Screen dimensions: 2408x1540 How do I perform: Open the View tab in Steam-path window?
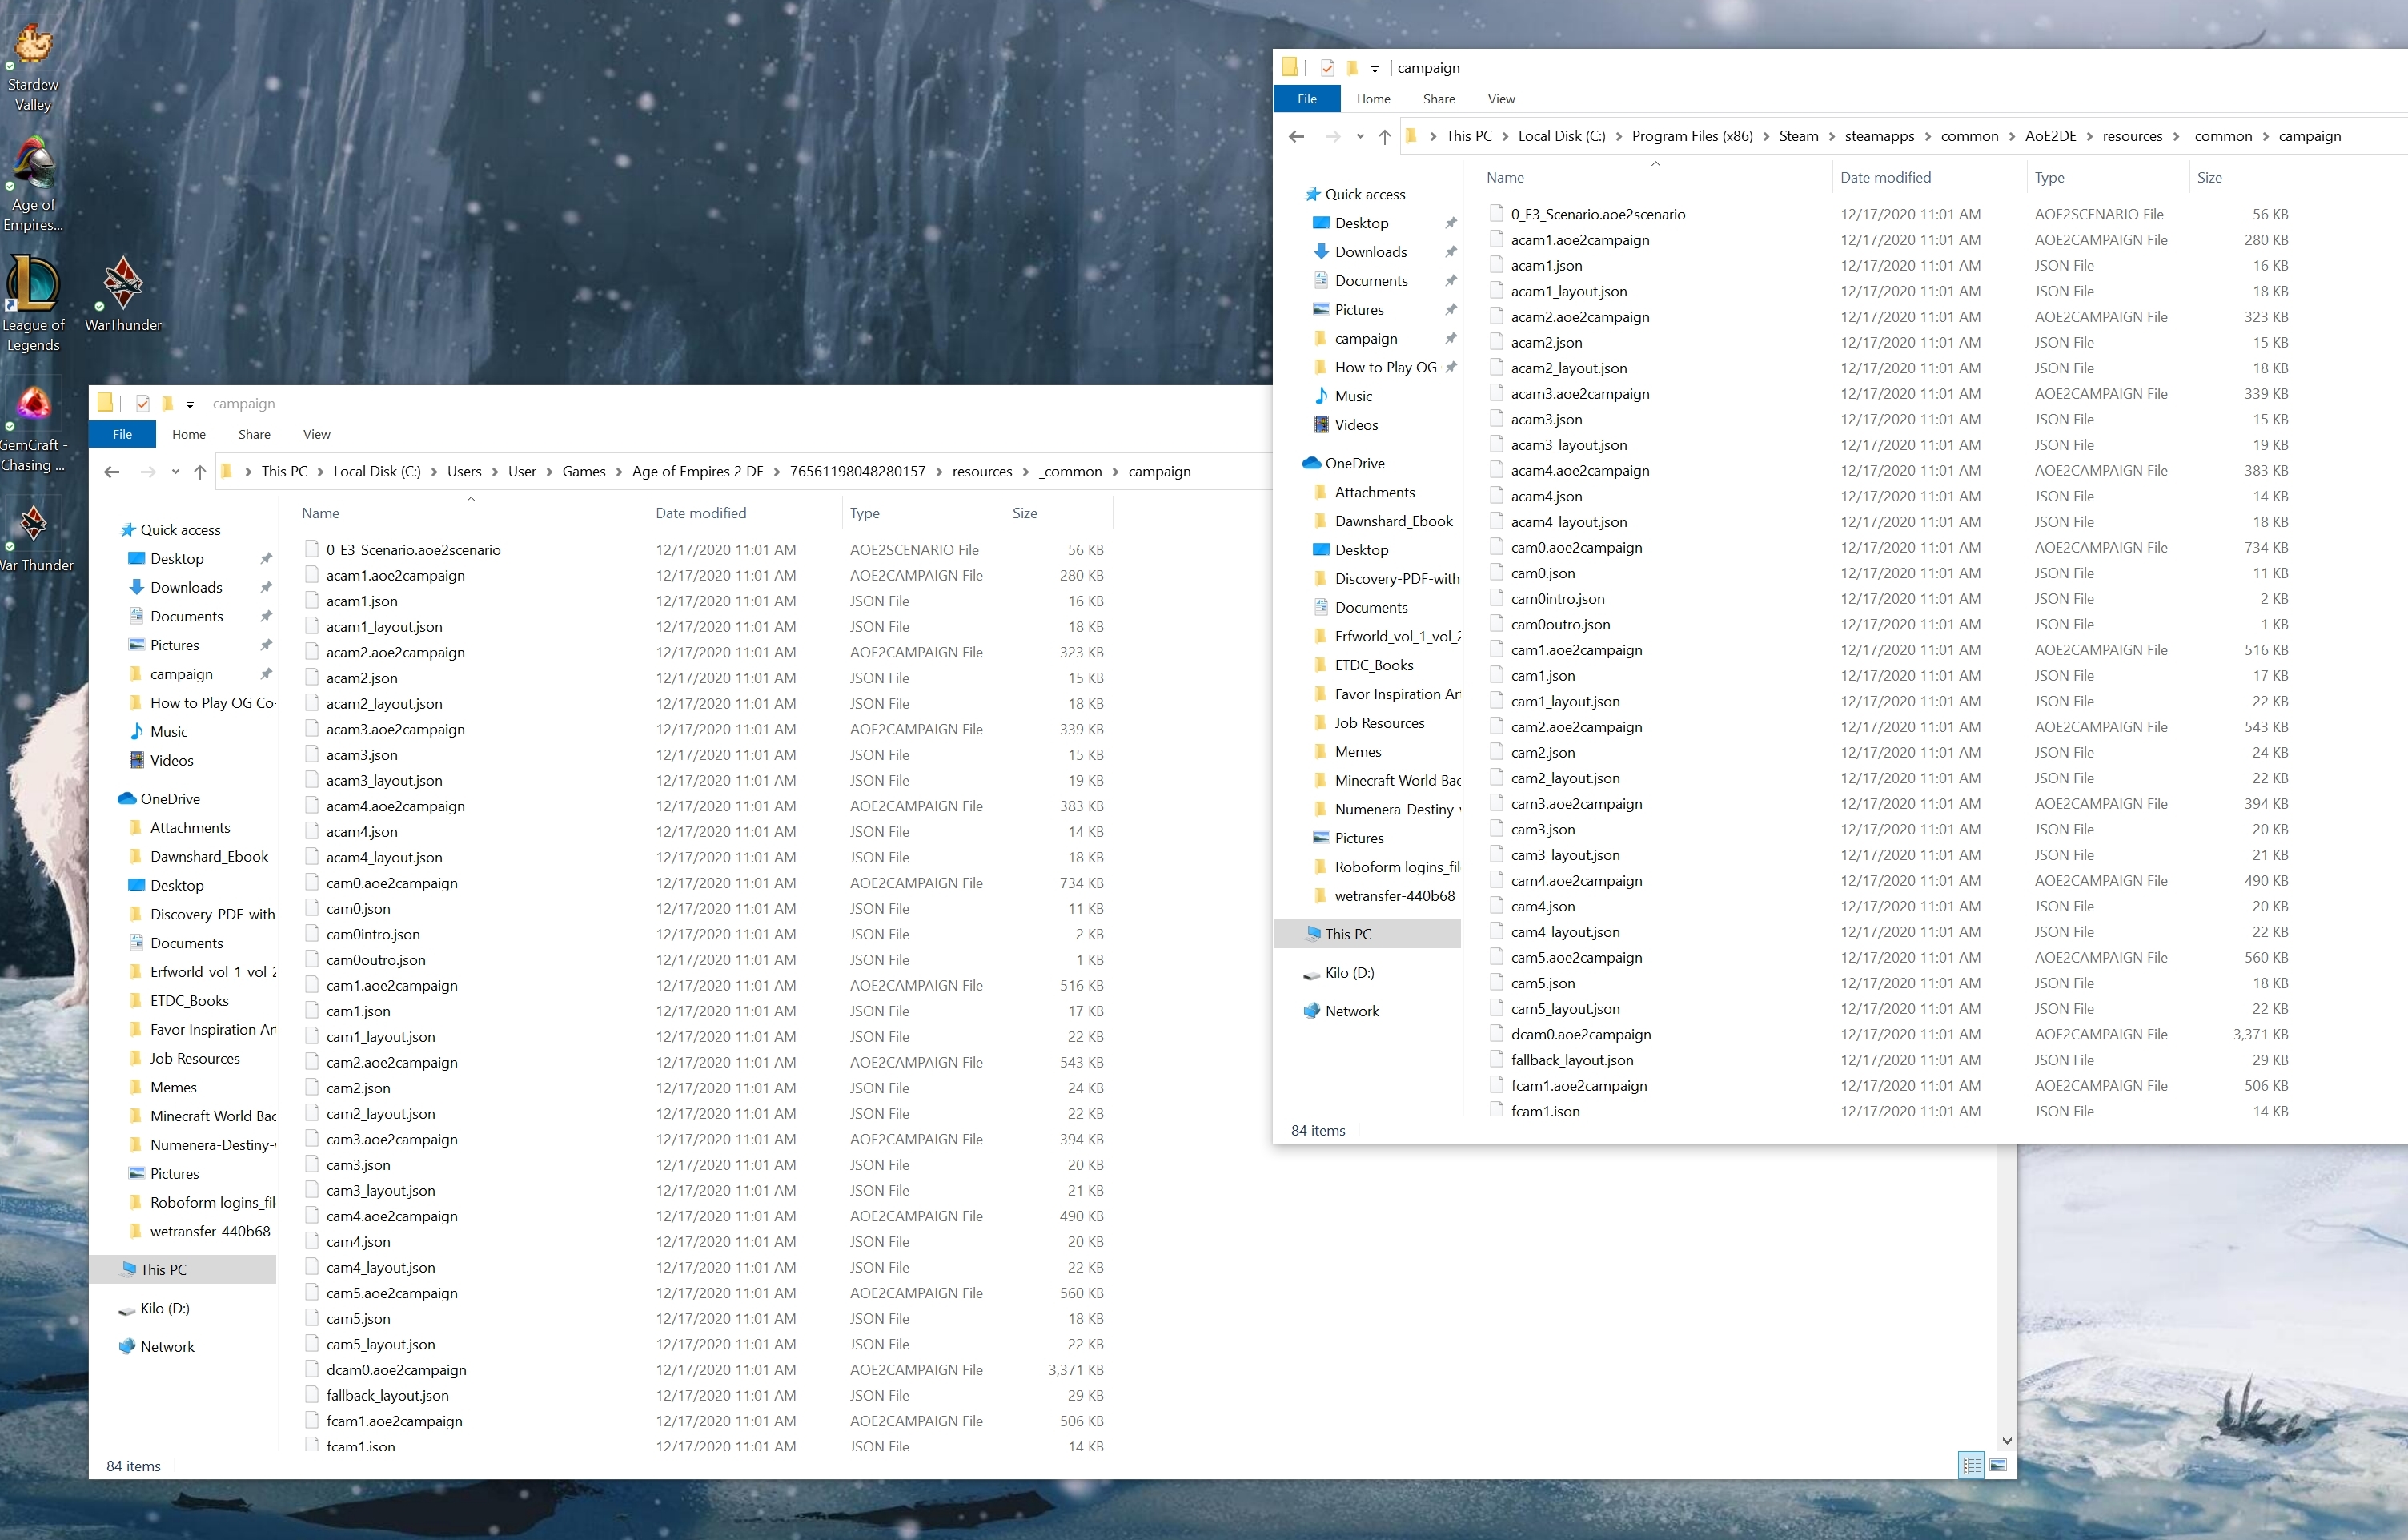[x=1500, y=99]
